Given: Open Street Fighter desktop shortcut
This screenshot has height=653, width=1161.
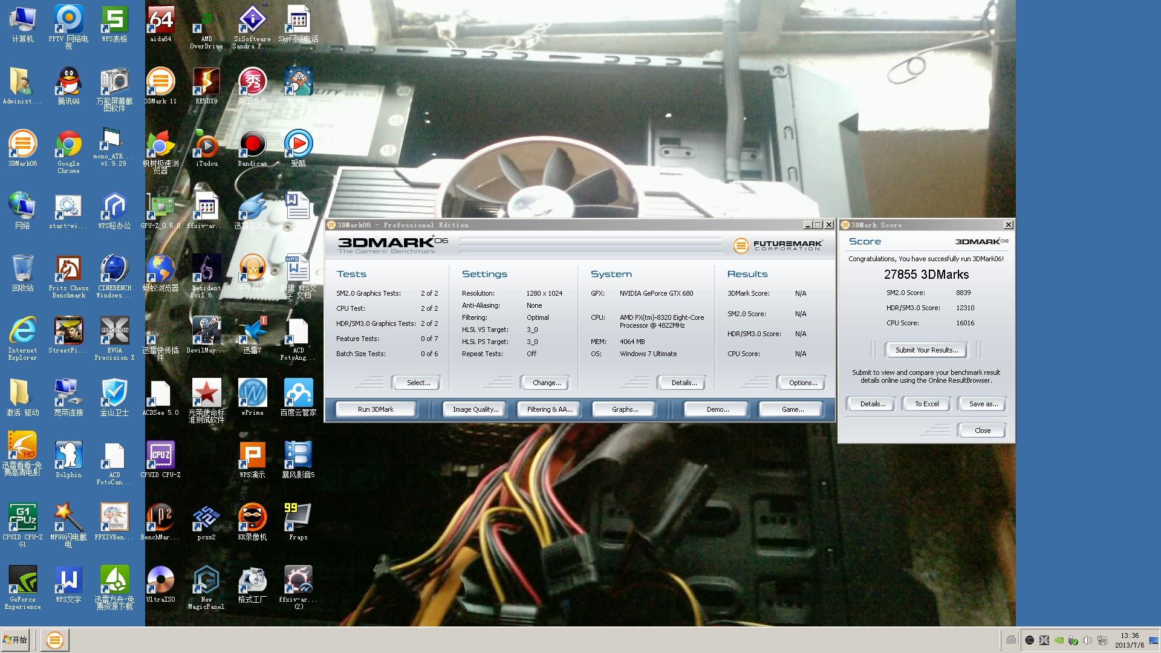Looking at the screenshot, I should pyautogui.click(x=68, y=335).
